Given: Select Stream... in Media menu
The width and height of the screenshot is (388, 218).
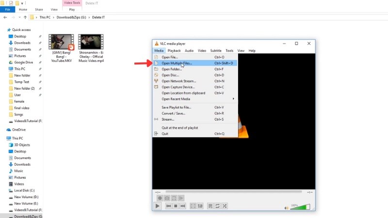Looking at the screenshot, I should pos(195,119).
